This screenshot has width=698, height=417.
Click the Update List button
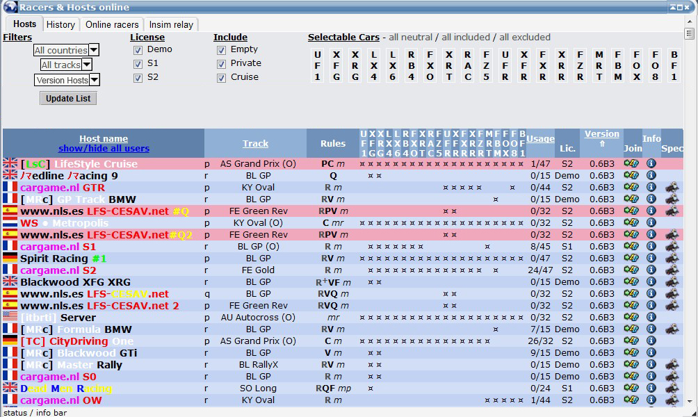pyautogui.click(x=68, y=99)
